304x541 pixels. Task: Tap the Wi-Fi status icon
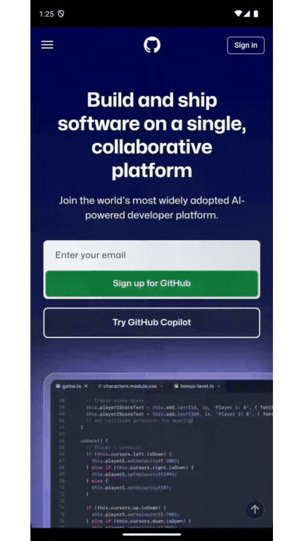[x=238, y=14]
